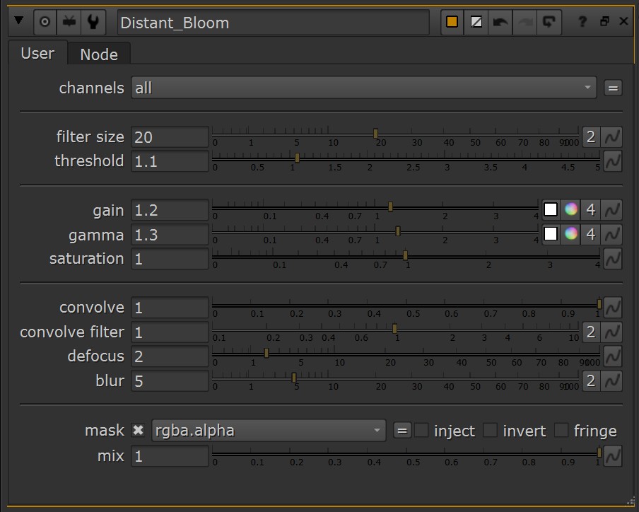Click the undo arrow in panel header
This screenshot has width=639, height=512.
coord(500,22)
